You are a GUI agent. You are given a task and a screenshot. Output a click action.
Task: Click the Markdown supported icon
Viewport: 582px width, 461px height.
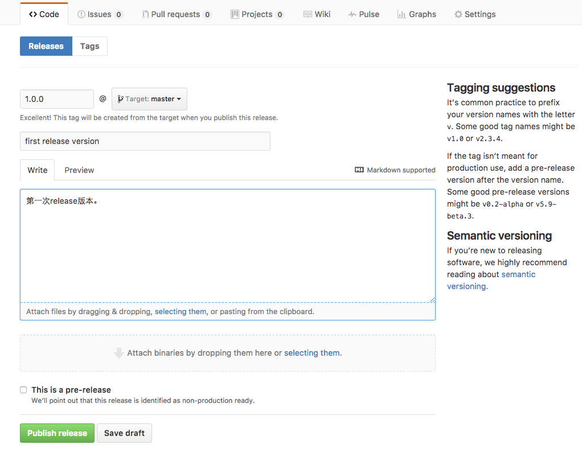point(359,170)
